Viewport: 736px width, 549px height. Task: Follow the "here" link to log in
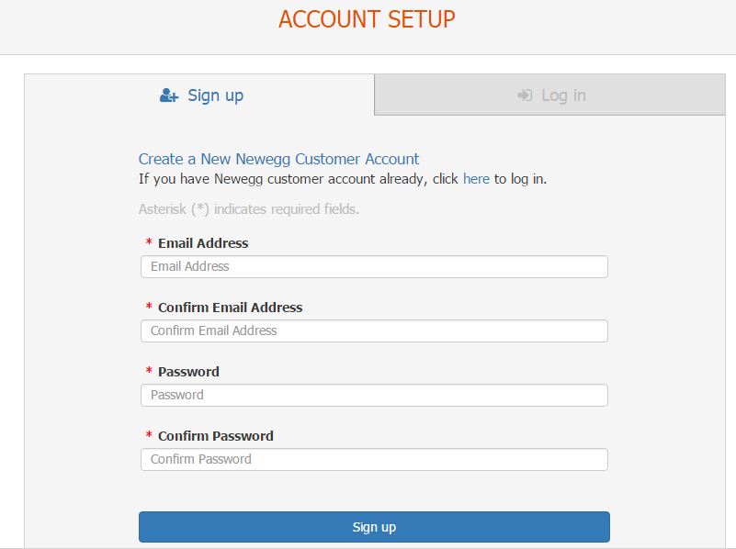coord(476,179)
